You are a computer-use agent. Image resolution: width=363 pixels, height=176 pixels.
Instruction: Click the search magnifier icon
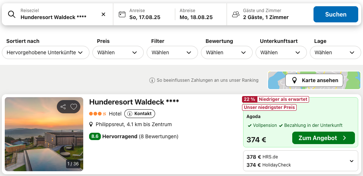point(12,14)
